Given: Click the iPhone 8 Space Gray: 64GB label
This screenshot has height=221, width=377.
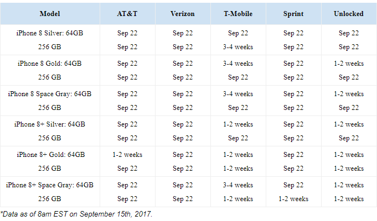Looking at the screenshot, I should click(50, 94).
